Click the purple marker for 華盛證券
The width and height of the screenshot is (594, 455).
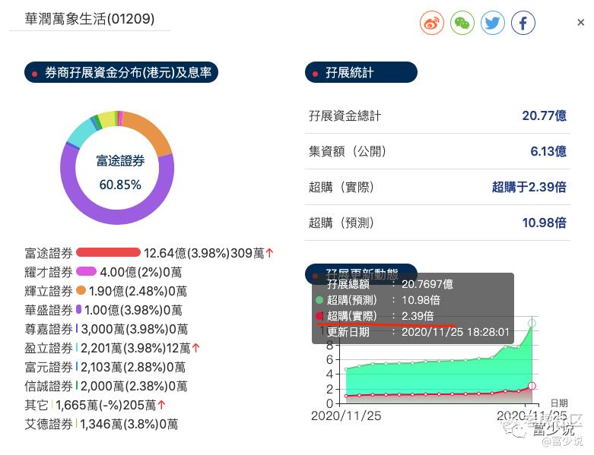pos(78,309)
